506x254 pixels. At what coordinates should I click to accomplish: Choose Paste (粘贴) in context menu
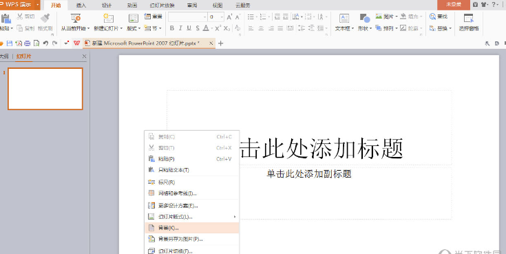[x=192, y=159]
